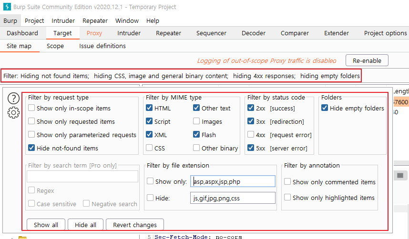Open the Intruder menu in menu bar
409x239 pixels.
point(63,20)
